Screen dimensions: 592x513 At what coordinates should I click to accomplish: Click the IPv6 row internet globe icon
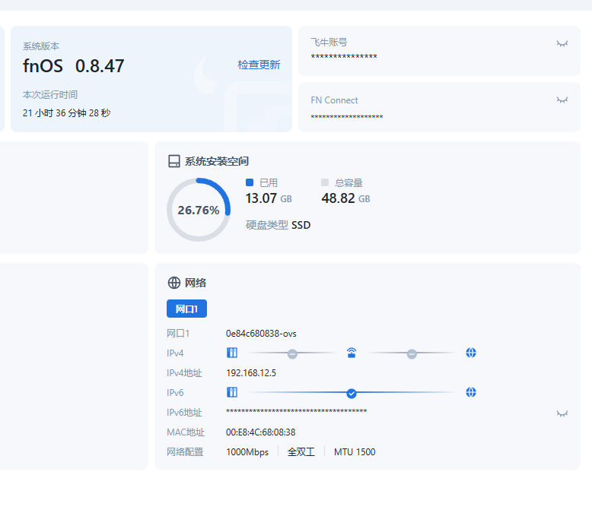(x=471, y=392)
